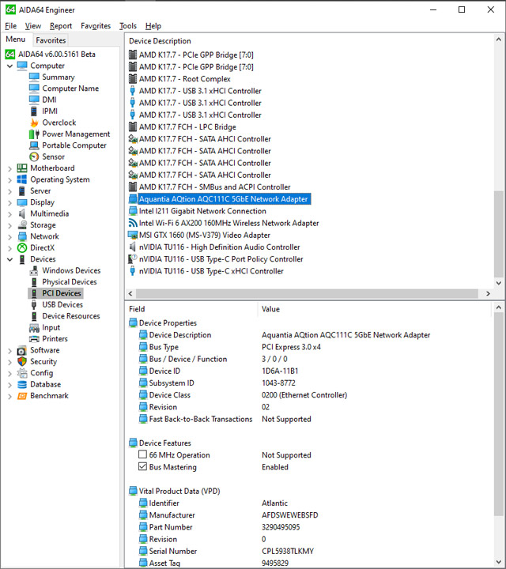
Task: Click the MSI GTX 1660 video adapter icon
Action: [133, 235]
